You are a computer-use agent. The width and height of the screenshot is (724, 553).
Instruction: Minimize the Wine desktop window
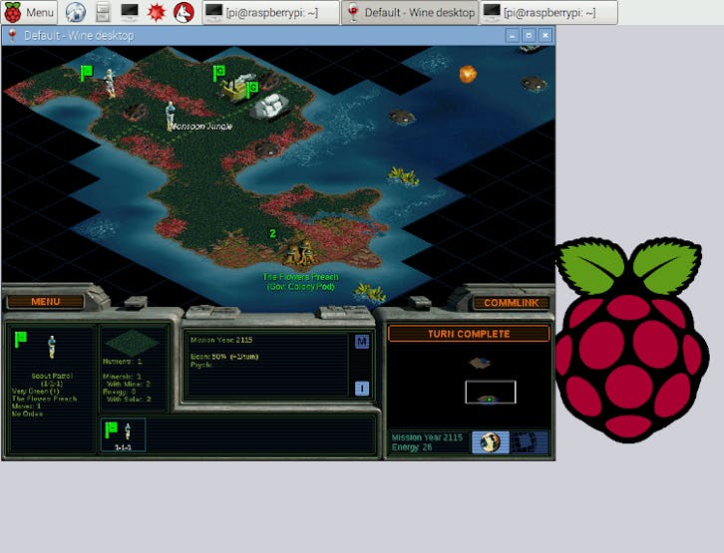tap(512, 36)
